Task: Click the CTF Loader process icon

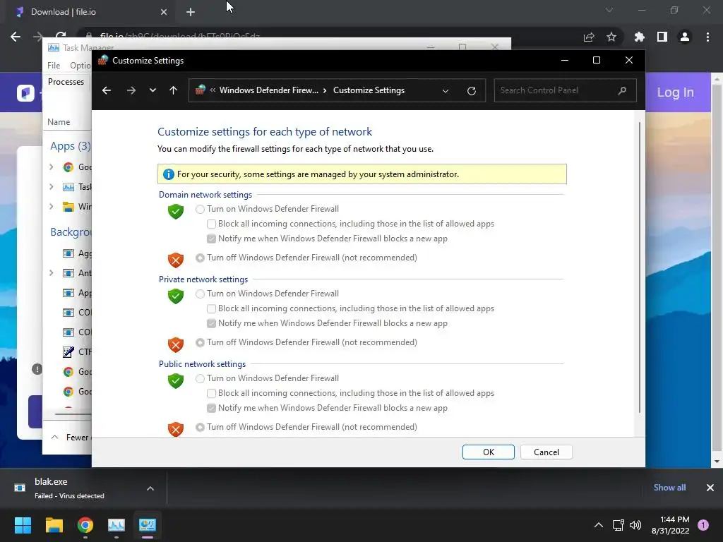Action: 68,352
